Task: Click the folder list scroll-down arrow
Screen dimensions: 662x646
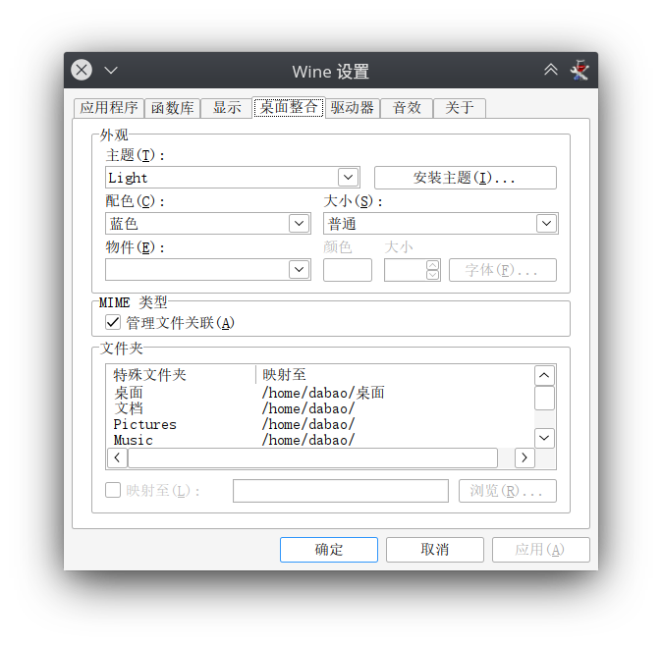Action: [544, 438]
